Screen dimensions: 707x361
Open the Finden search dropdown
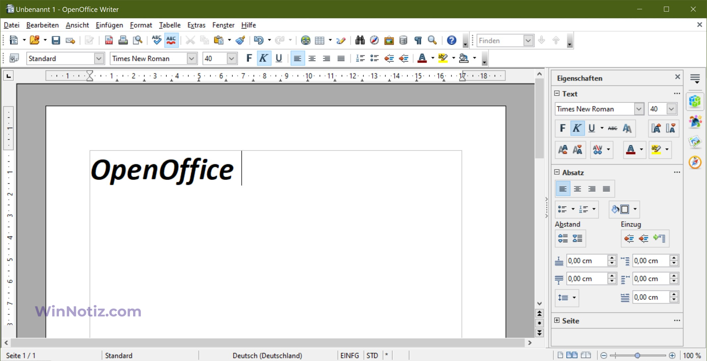point(528,41)
